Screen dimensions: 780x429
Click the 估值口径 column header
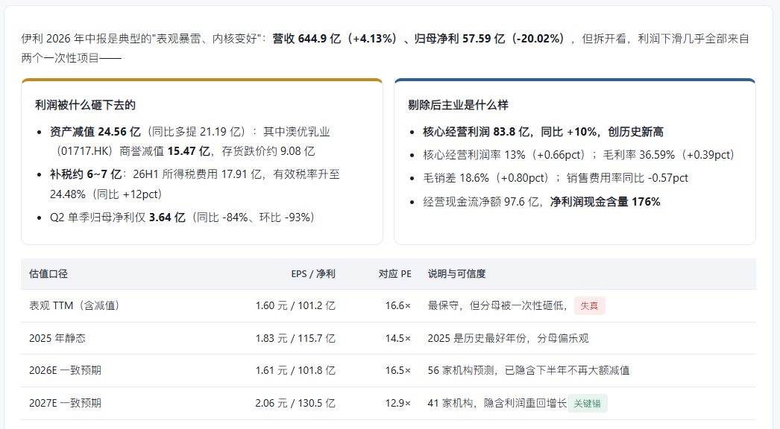(x=48, y=274)
